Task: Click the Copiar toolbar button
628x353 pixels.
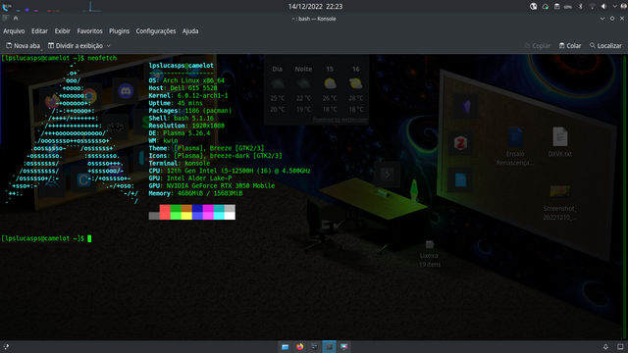Action: pos(537,46)
